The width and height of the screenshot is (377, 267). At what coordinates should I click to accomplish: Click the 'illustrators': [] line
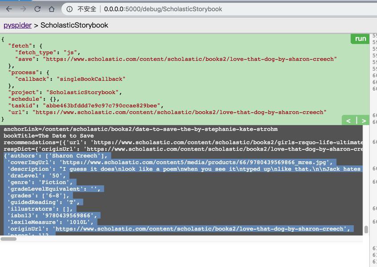(x=40, y=209)
